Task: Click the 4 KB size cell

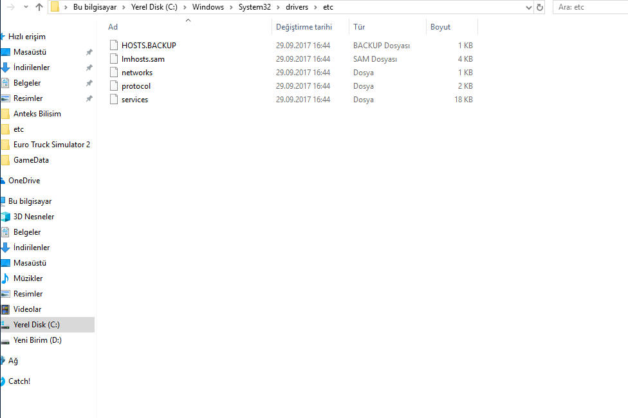Action: (465, 59)
